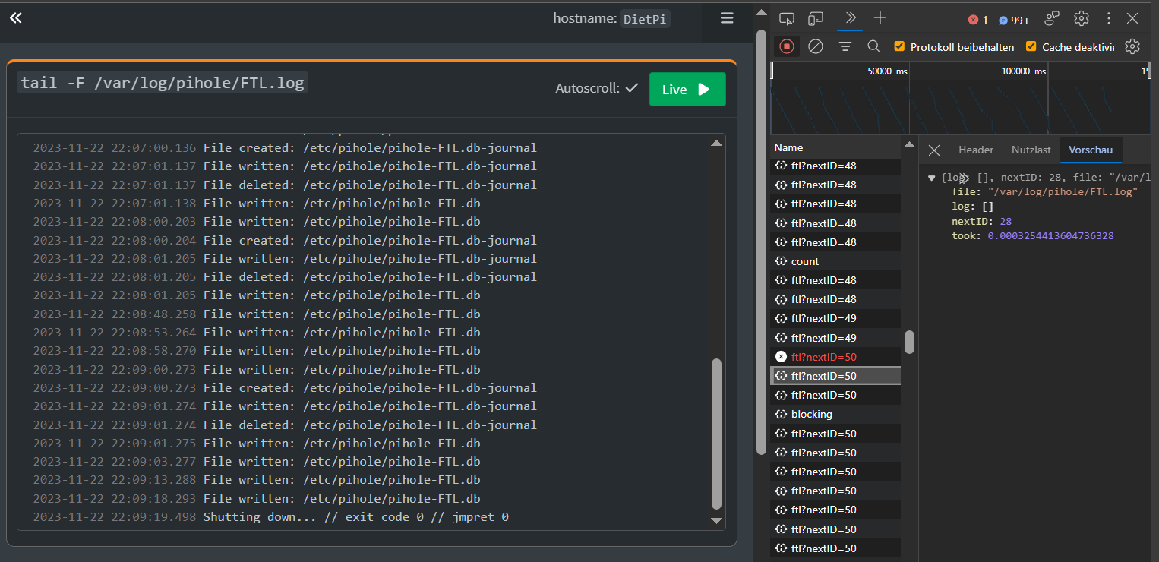The width and height of the screenshot is (1159, 562).
Task: Open the DevTools three-dot customize menu
Action: [x=1109, y=18]
